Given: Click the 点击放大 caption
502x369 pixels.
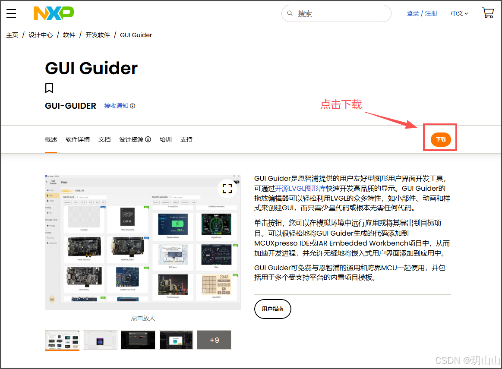Looking at the screenshot, I should tap(143, 318).
